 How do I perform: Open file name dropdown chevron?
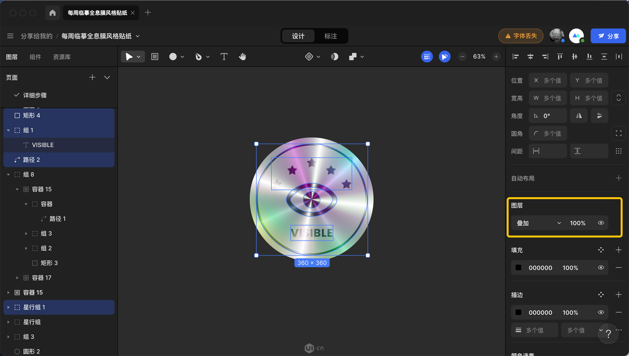[138, 36]
